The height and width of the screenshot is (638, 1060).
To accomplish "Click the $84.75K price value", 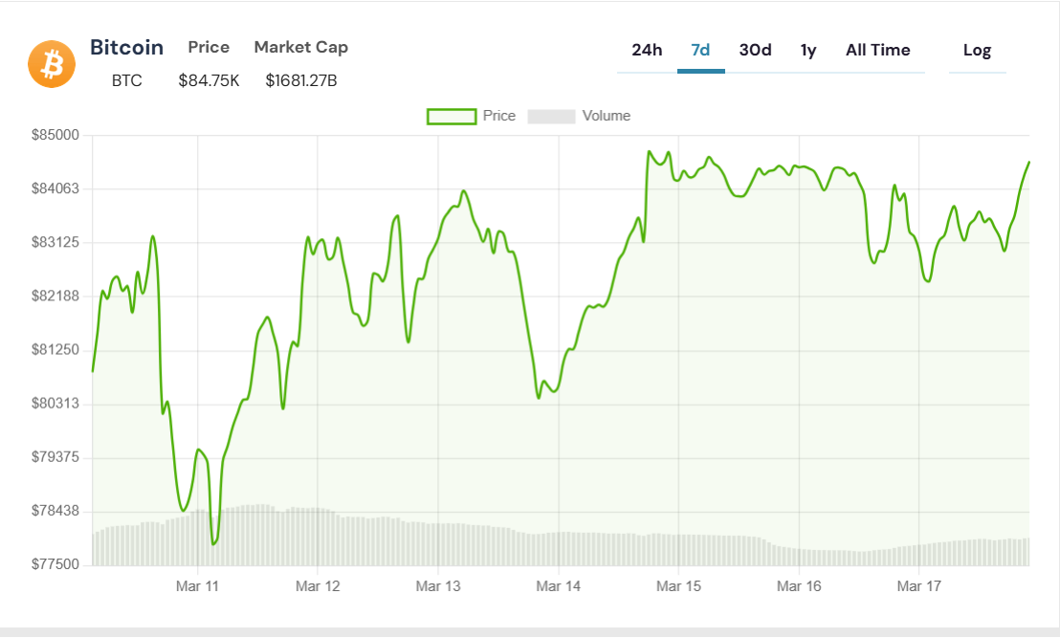I will click(209, 80).
